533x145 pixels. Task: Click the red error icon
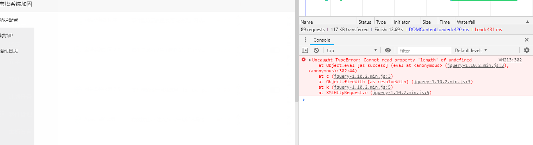(x=304, y=60)
